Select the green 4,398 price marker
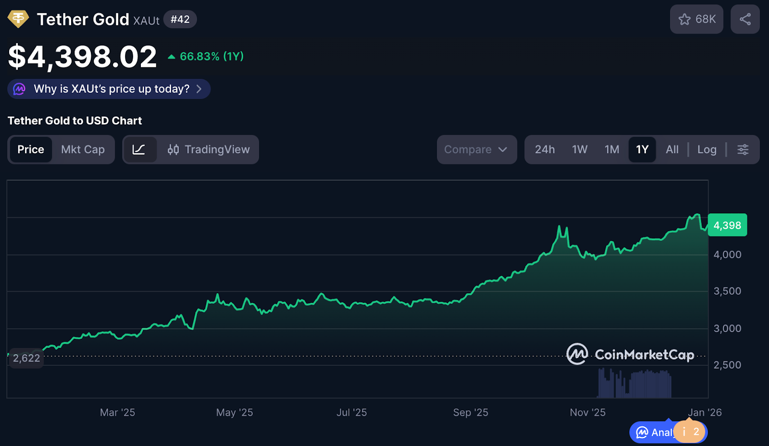 (727, 224)
